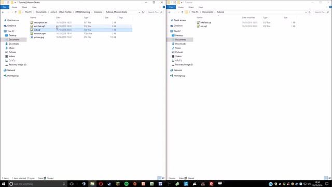Expand address bar history dropdown in right window
The width and height of the screenshot is (332, 187).
306,12
